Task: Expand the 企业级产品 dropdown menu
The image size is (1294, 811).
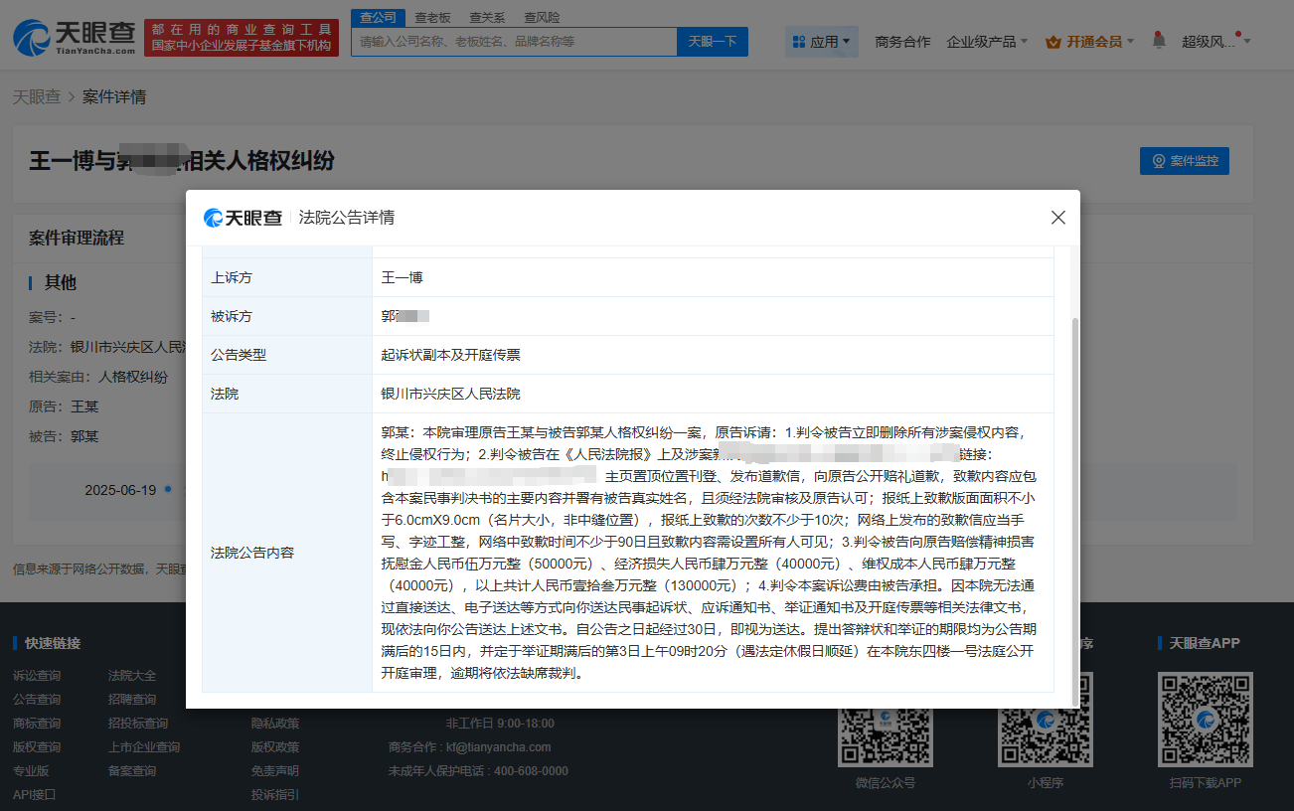Action: coord(987,42)
